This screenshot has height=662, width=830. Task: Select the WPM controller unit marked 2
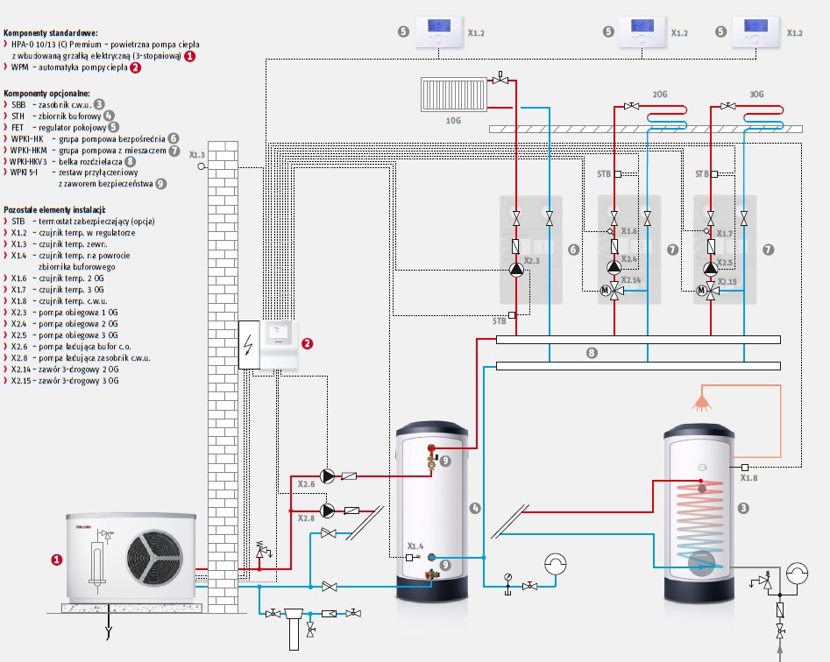click(279, 345)
